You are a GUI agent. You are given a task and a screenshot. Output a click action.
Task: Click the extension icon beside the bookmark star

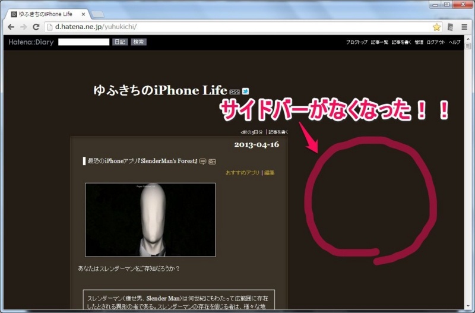click(451, 27)
